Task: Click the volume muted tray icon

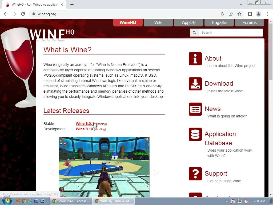Action: pos(246,202)
